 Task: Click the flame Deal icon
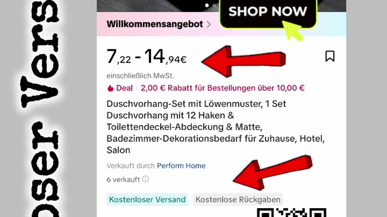click(x=110, y=88)
